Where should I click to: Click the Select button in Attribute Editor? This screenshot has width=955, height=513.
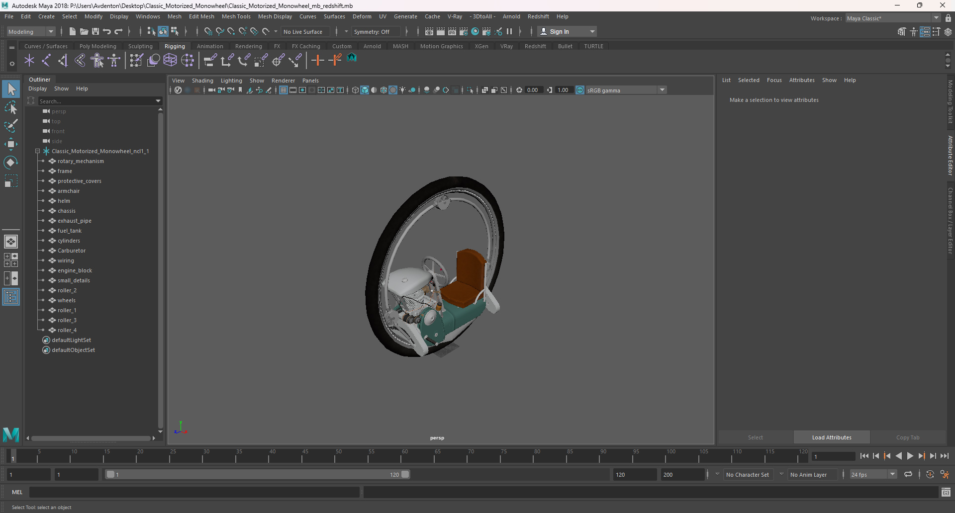click(x=755, y=437)
